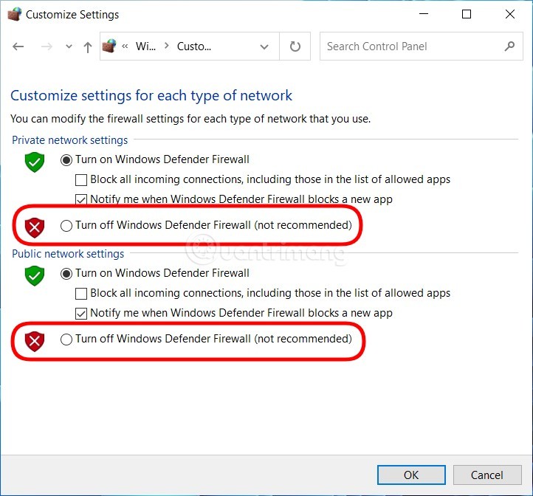
Task: Confirm changes with the OK button
Action: 411,475
